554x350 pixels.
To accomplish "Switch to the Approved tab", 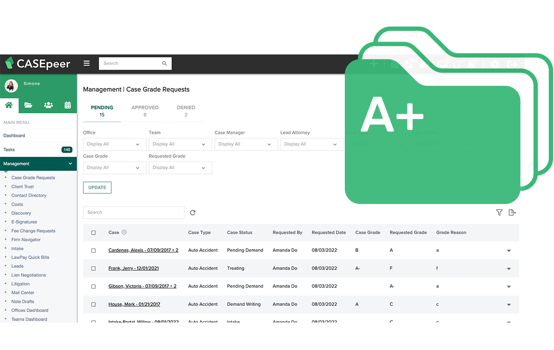I will click(145, 111).
